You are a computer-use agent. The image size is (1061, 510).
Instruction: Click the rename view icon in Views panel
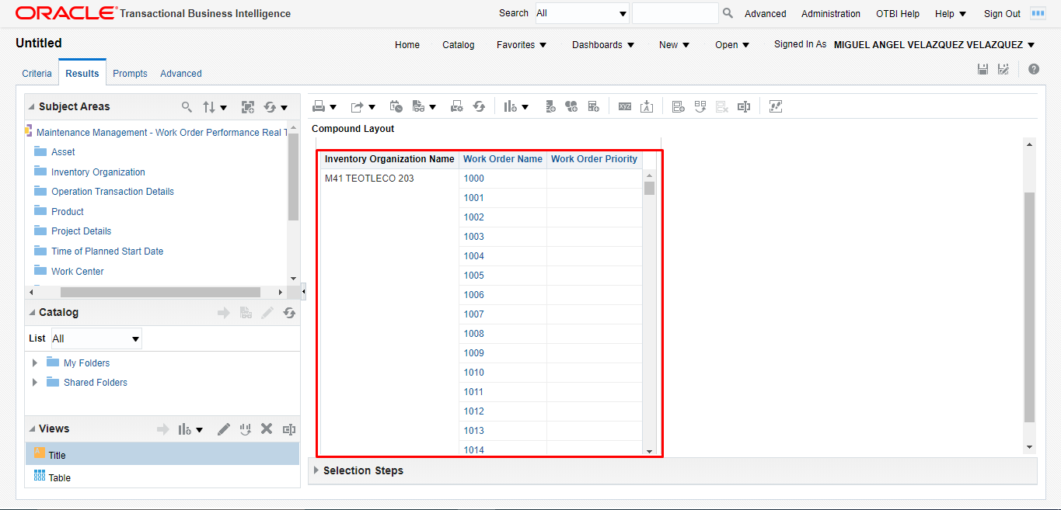289,429
